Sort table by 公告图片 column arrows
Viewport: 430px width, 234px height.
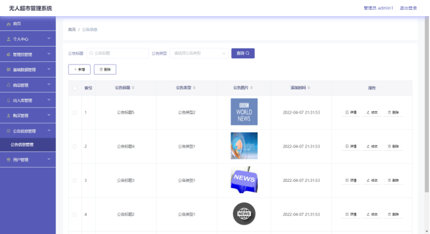coord(252,88)
